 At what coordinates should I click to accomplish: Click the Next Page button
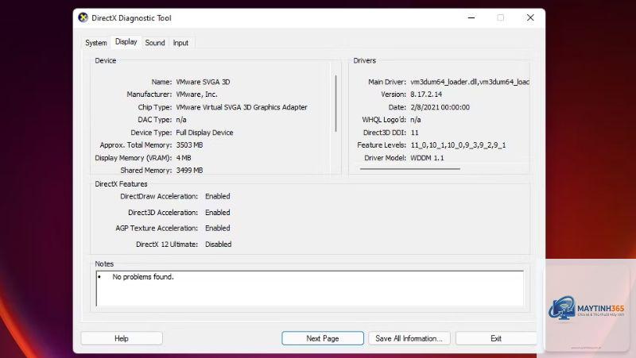pyautogui.click(x=323, y=339)
